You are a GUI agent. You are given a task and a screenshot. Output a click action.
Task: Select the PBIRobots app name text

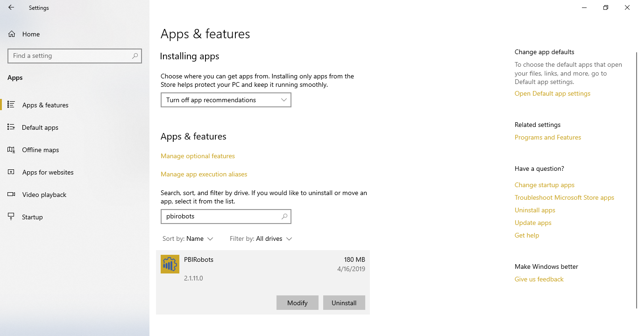[x=198, y=259]
